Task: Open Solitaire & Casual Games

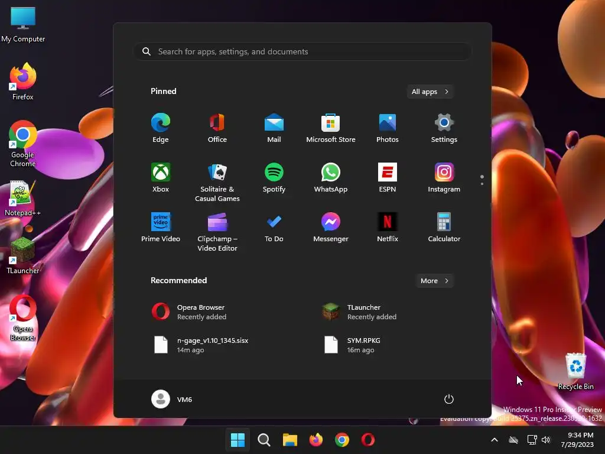Action: pos(217,183)
